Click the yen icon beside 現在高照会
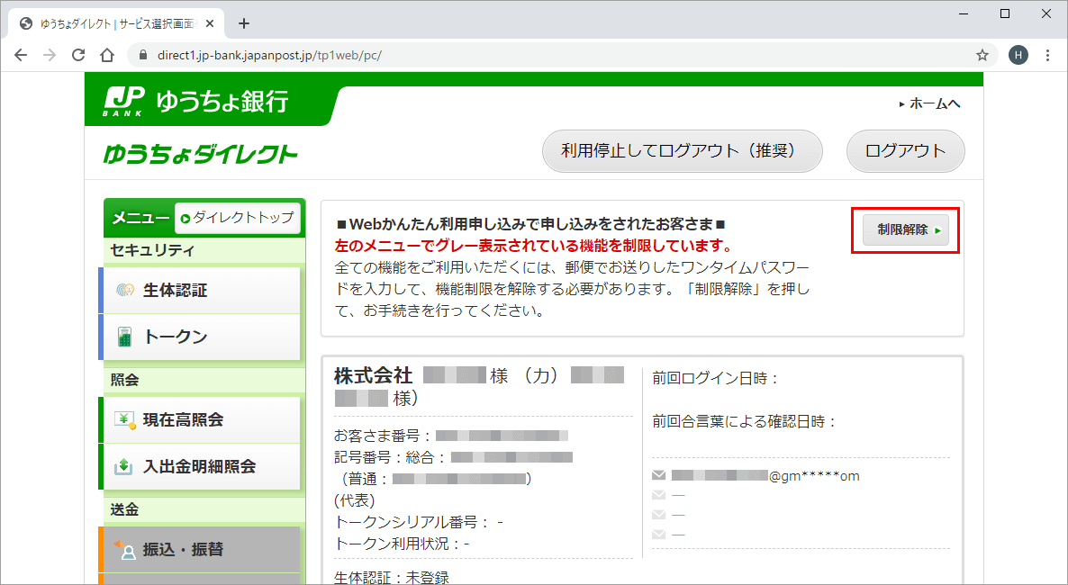This screenshot has height=585, width=1068. tap(124, 420)
